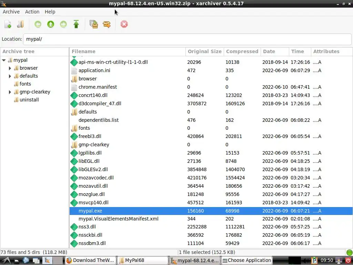Select the fonts folder row in the file list
This screenshot has height=265, width=353.
tap(211, 128)
